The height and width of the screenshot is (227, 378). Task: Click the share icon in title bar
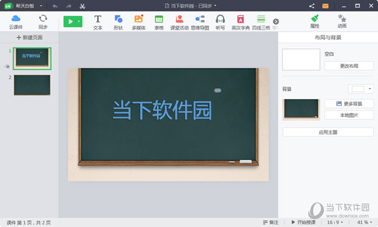tap(312, 6)
